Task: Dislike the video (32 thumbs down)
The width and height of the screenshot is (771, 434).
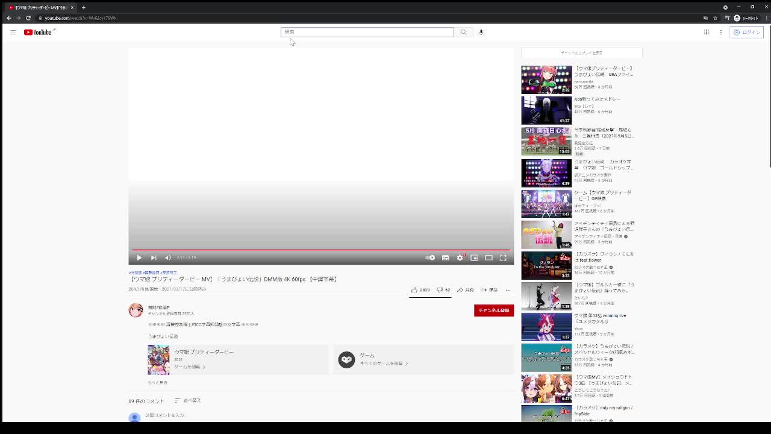Action: (443, 290)
